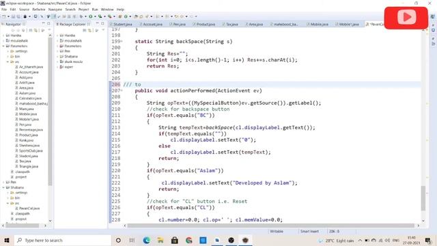Maximize the Navigator view
437x246 pixels.
(48, 24)
